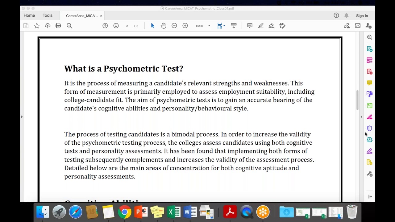The height and width of the screenshot is (222, 395).
Task: Open the Protect shield tool in the right pane
Action: point(370,128)
